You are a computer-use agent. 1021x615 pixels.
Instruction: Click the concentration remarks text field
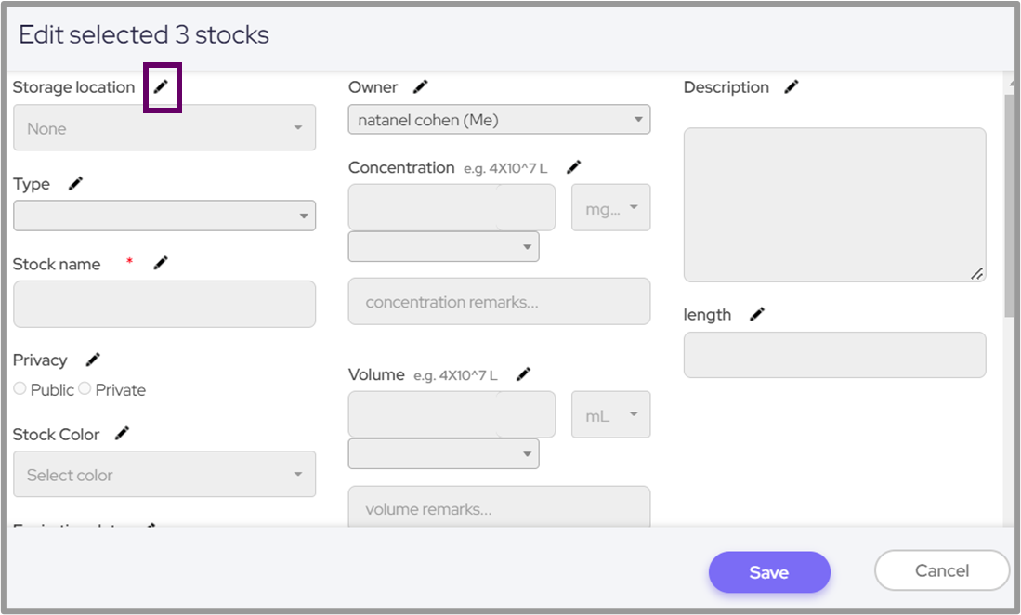[x=499, y=302]
